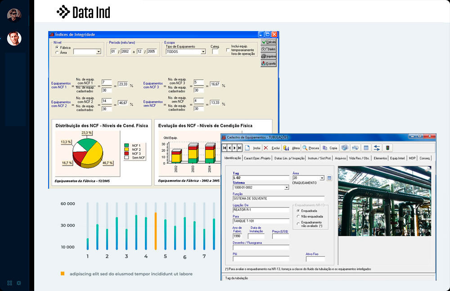The image size is (450, 291).
Task: Open the Datas Lim. p/ Inspeção tab
Action: pos(289,158)
